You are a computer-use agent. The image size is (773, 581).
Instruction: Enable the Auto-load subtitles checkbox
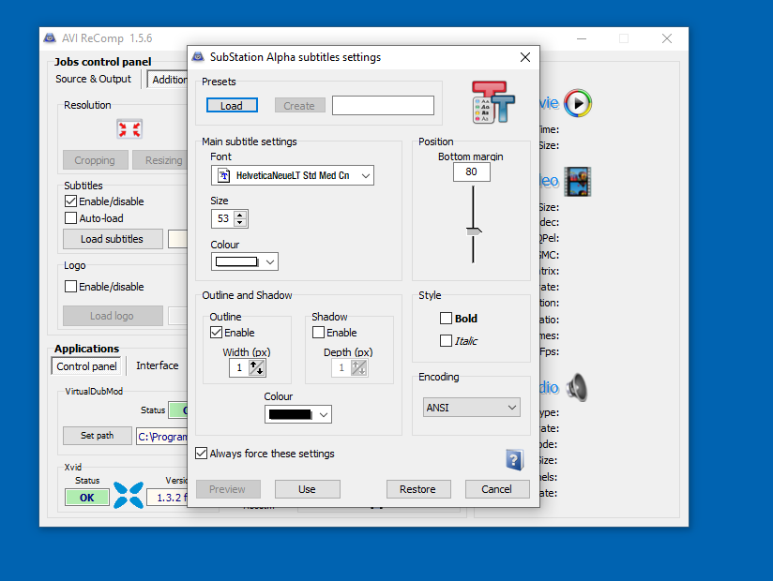[70, 218]
